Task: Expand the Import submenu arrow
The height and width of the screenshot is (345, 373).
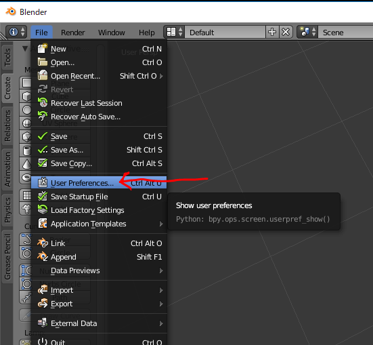Action: click(x=161, y=290)
